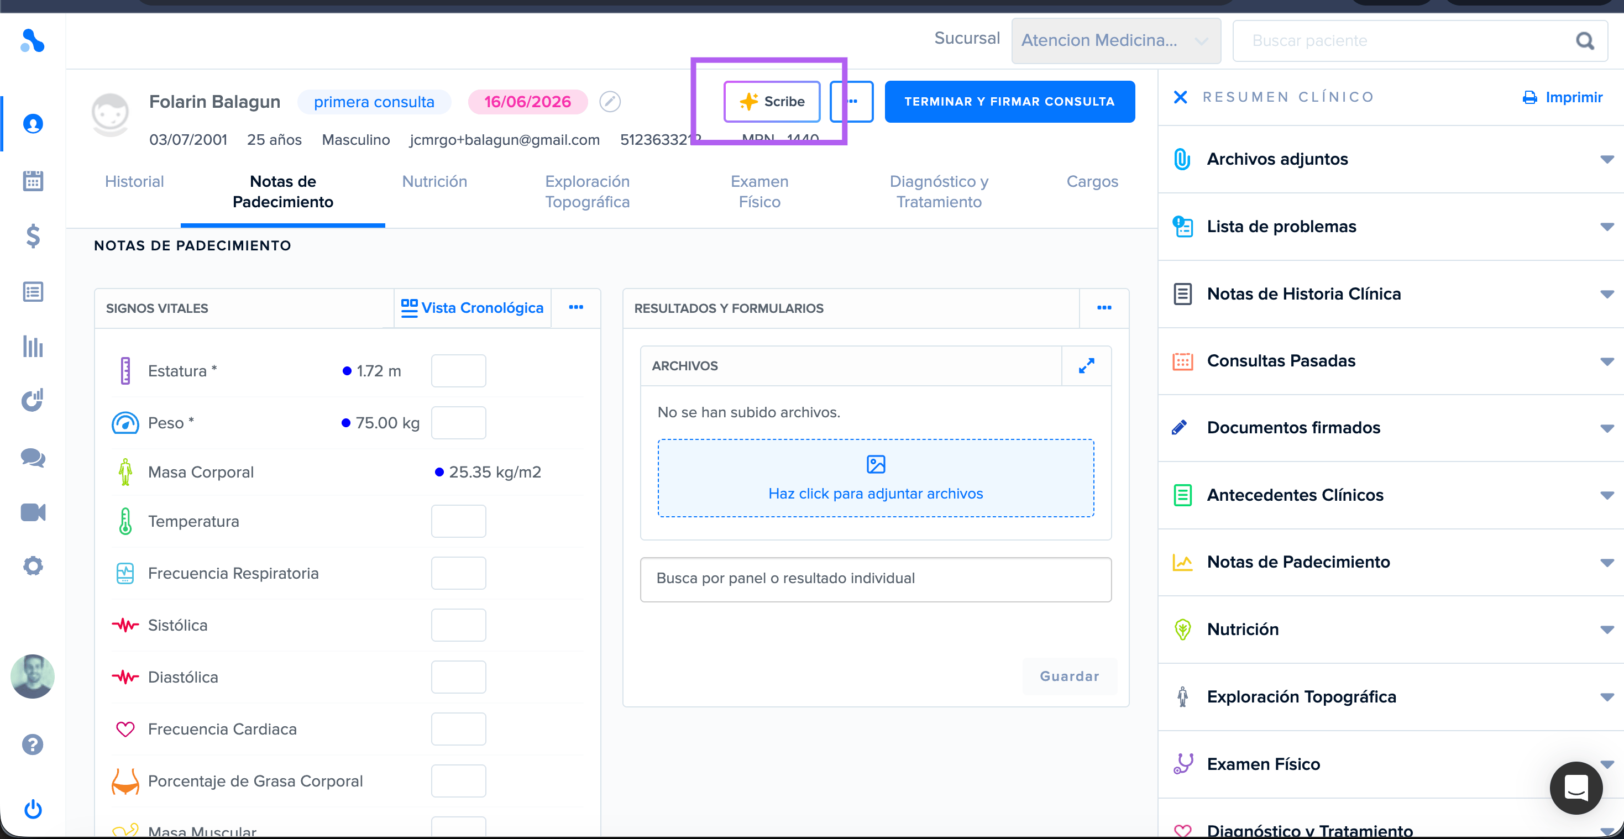Click the panel or result search field
Screen dimensions: 1624x839
click(x=876, y=579)
